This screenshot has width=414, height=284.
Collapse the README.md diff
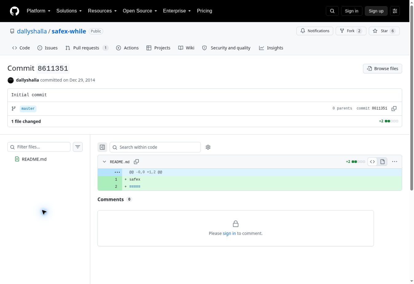pos(104,162)
